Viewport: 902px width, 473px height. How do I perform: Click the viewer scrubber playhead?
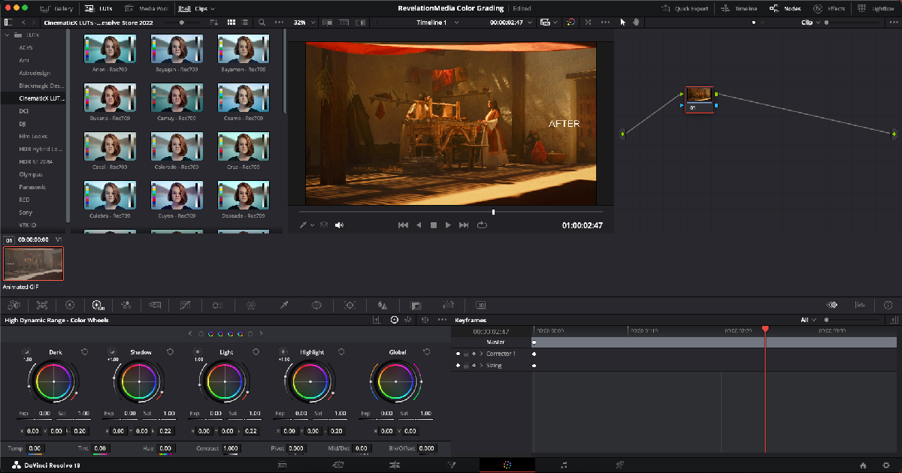click(x=493, y=212)
